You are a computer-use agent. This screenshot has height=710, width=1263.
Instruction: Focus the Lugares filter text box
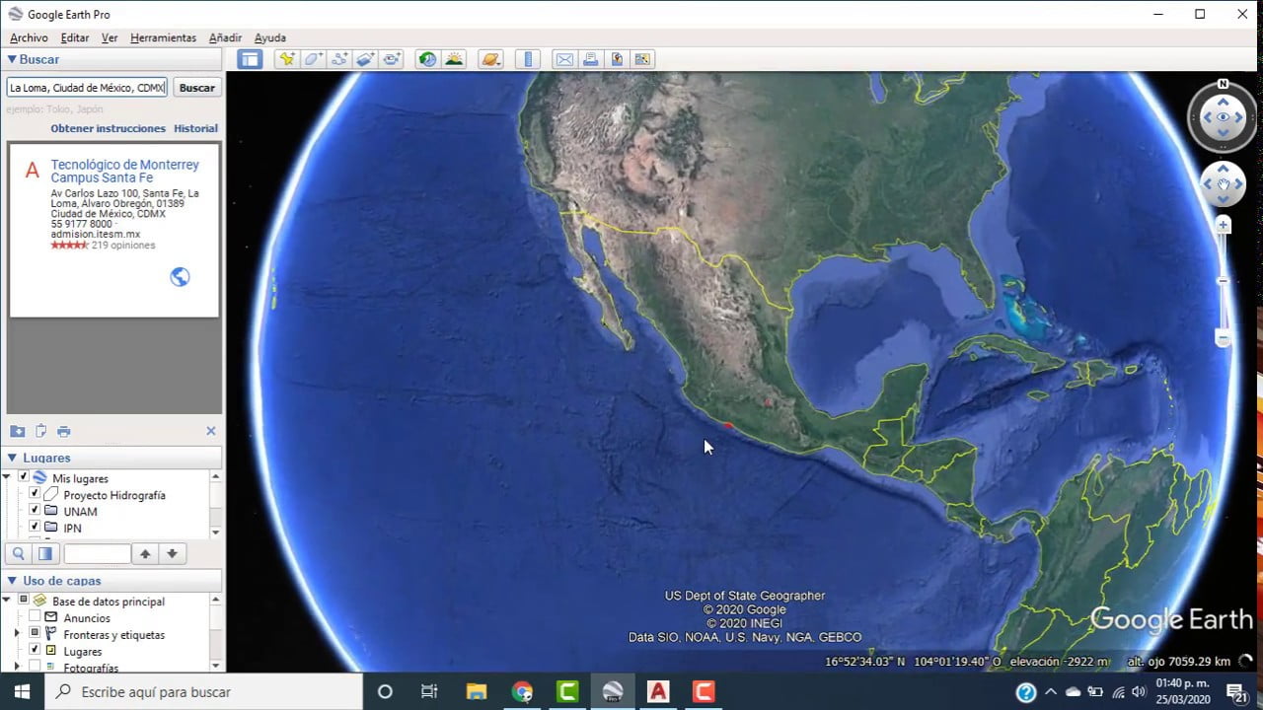point(97,554)
